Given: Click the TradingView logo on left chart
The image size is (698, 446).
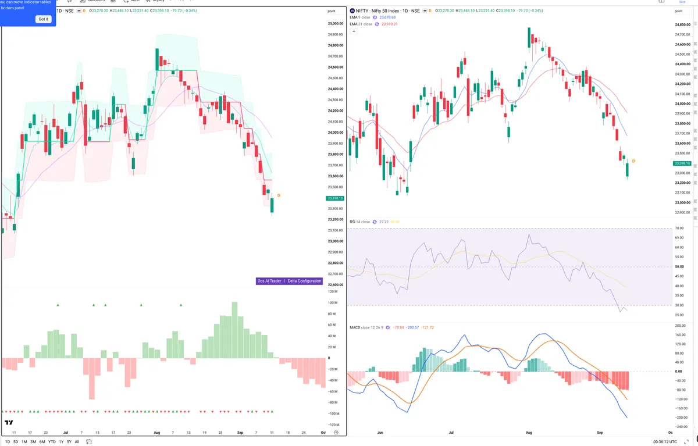Looking at the screenshot, I should point(9,423).
